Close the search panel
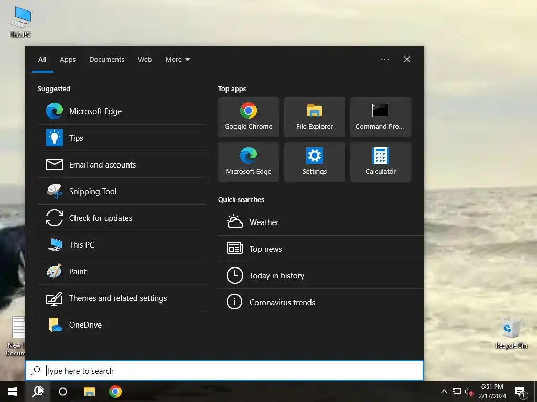 point(406,59)
